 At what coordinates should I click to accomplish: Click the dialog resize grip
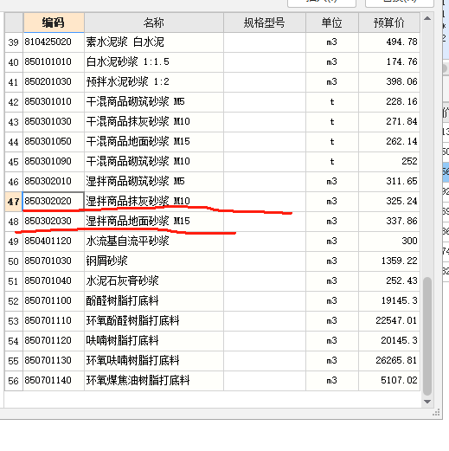[x=436, y=413]
